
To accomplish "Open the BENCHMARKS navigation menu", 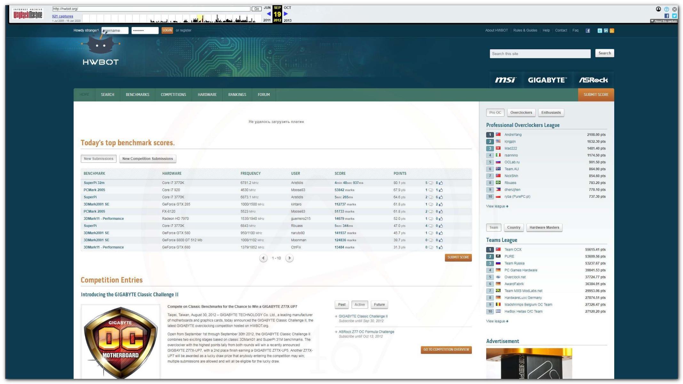I will point(137,95).
